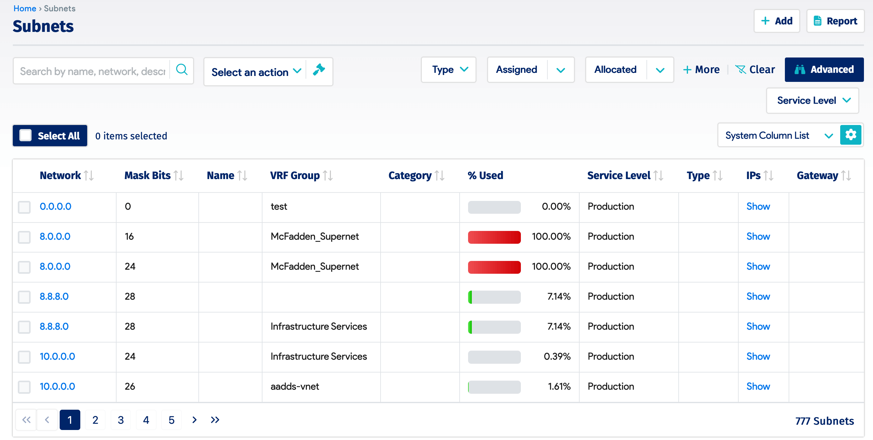Viewport: 873px width, 440px height.
Task: Toggle the Select All checkbox
Action: (25, 135)
